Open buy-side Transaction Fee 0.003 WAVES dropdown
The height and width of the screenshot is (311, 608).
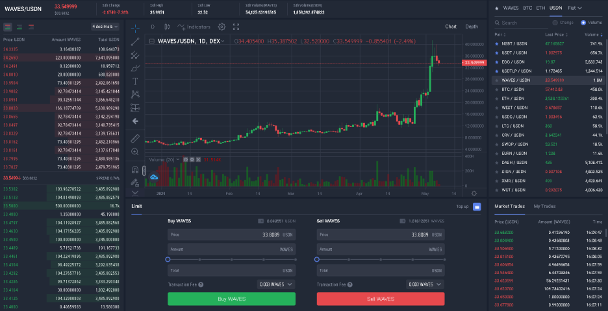[x=275, y=284]
